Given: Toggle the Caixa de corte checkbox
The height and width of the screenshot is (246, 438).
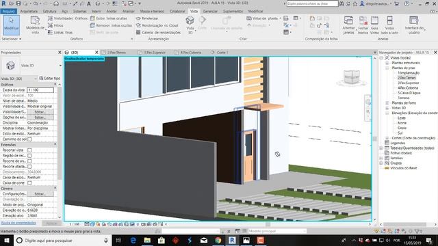Looking at the screenshot, I should [29, 183].
